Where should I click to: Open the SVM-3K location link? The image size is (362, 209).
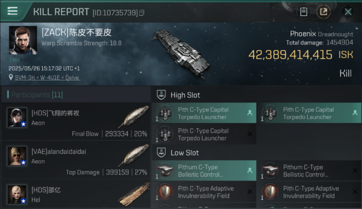[47, 78]
